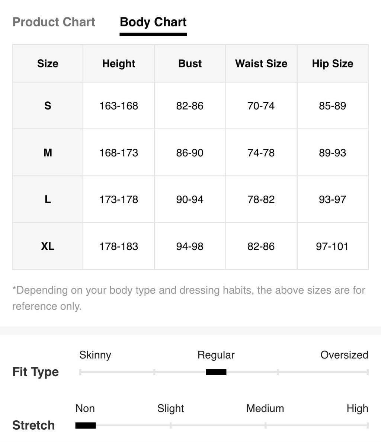Viewport: 381px width, 442px height.
Task: Click the Medium stretch label
Action: [x=265, y=408]
